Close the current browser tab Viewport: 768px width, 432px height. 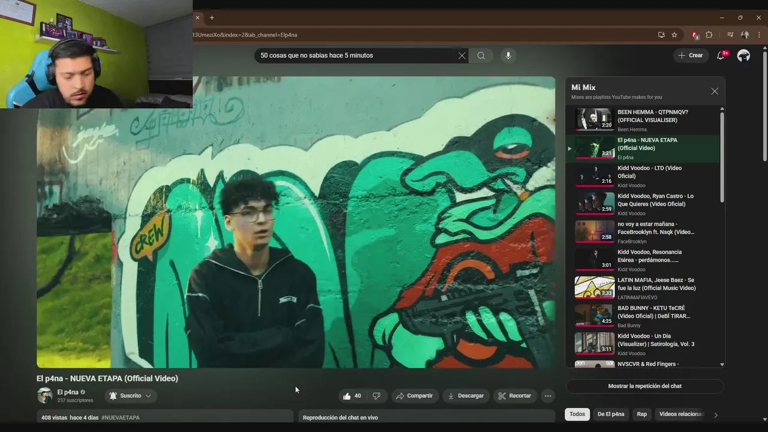(x=197, y=17)
